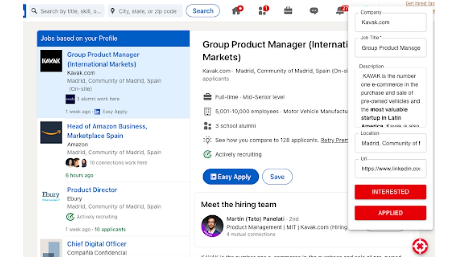Click the red INTERESTED button
The width and height of the screenshot is (458, 257).
(x=391, y=192)
